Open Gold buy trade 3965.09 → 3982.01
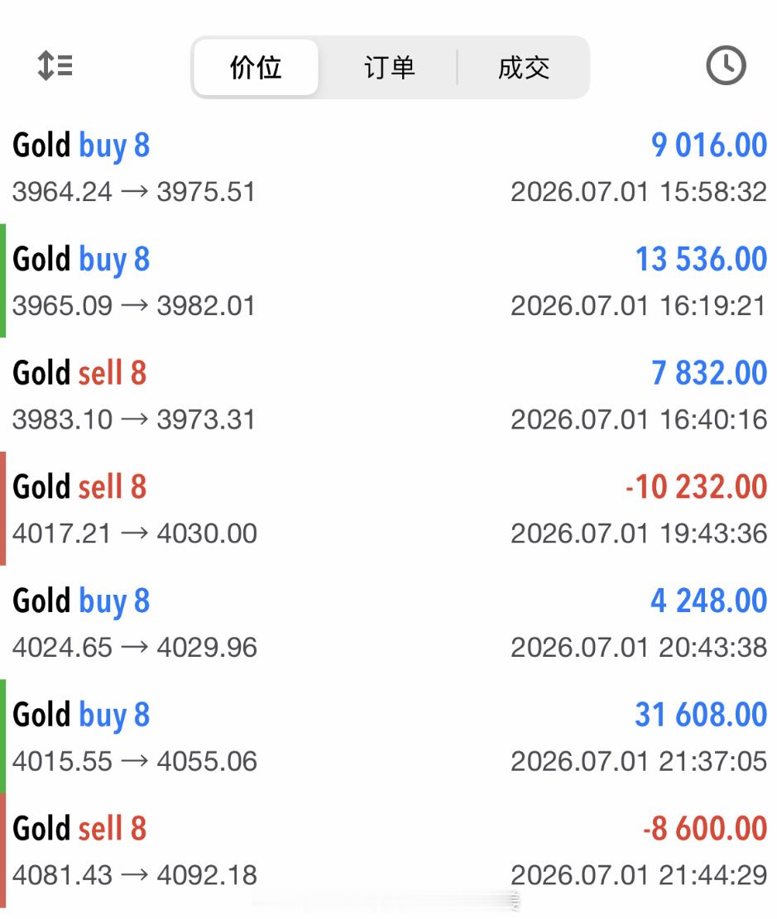This screenshot has width=777, height=919. tap(388, 280)
